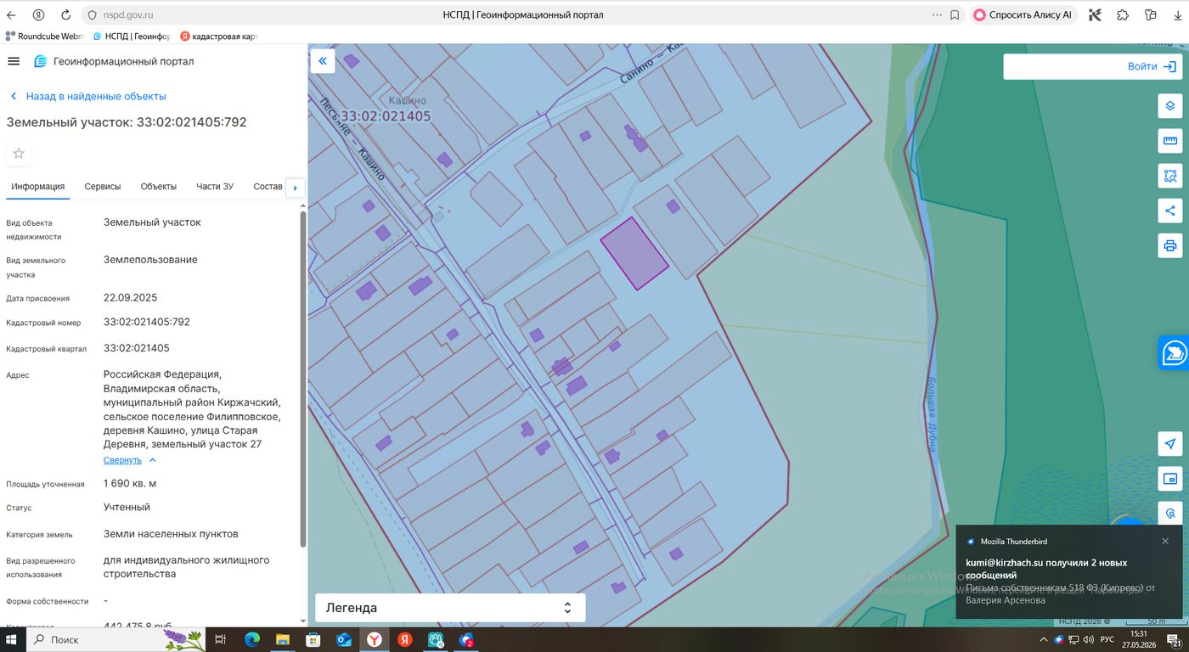Open Thunderbird from the taskbar

[466, 639]
